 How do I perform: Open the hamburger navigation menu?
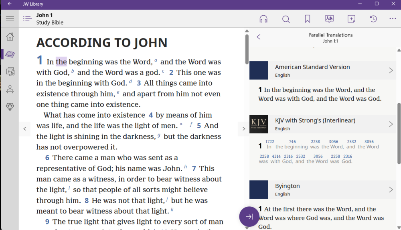pos(10,19)
